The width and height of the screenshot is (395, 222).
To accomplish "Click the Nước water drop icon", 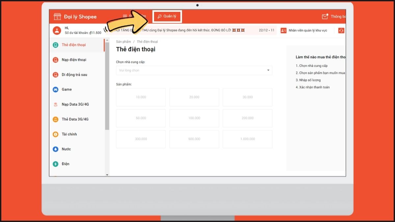I will click(x=56, y=149).
